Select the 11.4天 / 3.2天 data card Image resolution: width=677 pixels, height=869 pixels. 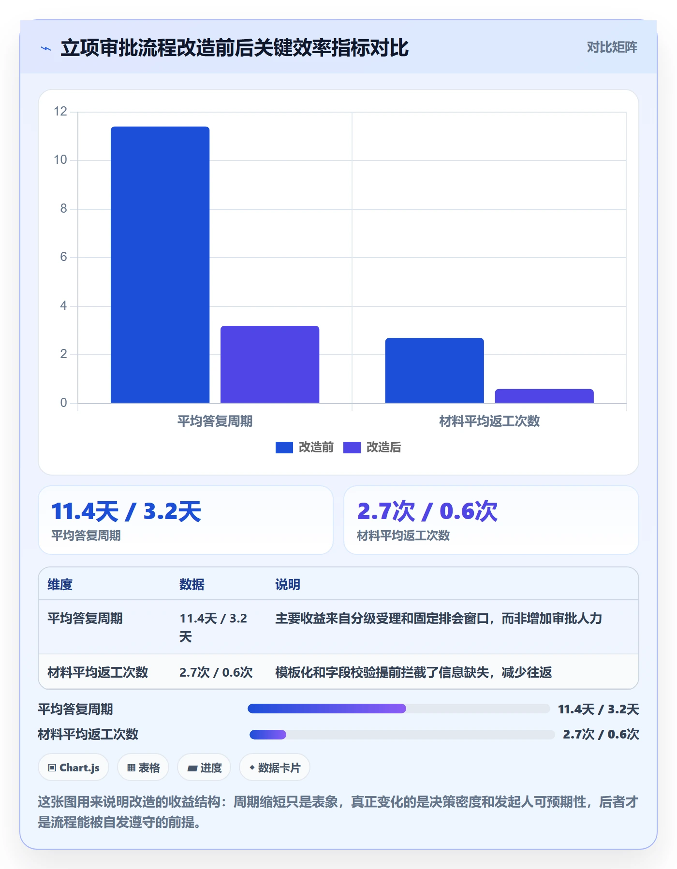[186, 520]
